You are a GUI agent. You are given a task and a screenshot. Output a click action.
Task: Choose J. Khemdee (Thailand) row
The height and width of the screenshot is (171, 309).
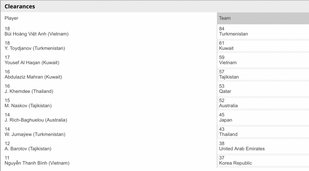click(x=109, y=89)
